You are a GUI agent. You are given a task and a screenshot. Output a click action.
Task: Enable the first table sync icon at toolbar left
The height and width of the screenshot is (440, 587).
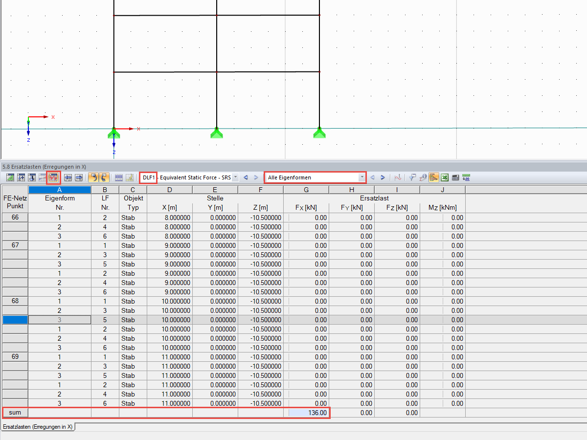[11, 177]
